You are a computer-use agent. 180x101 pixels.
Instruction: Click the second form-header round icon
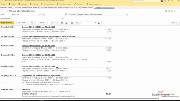pos(169,11)
